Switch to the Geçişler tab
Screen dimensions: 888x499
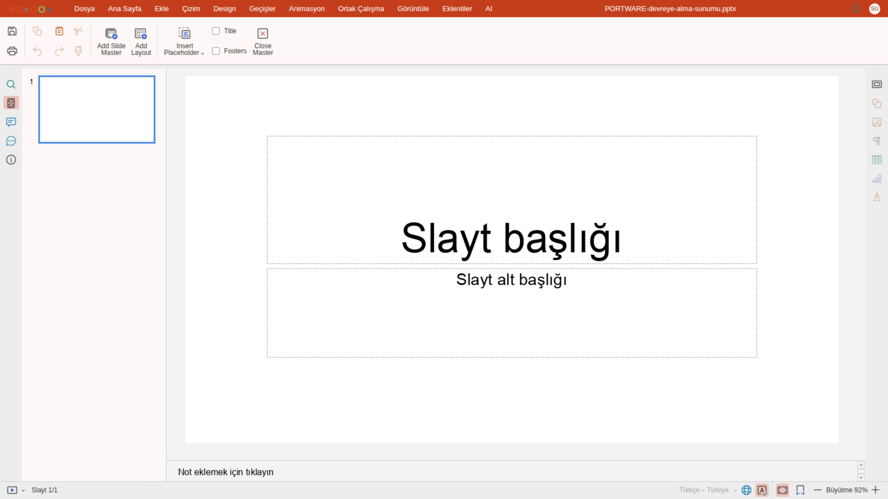click(262, 9)
